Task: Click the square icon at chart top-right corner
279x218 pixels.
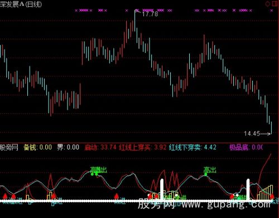Action: (x=275, y=3)
